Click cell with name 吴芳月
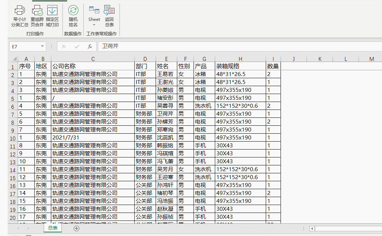Image resolution: width=382 pixels, height=236 pixels. (x=166, y=169)
